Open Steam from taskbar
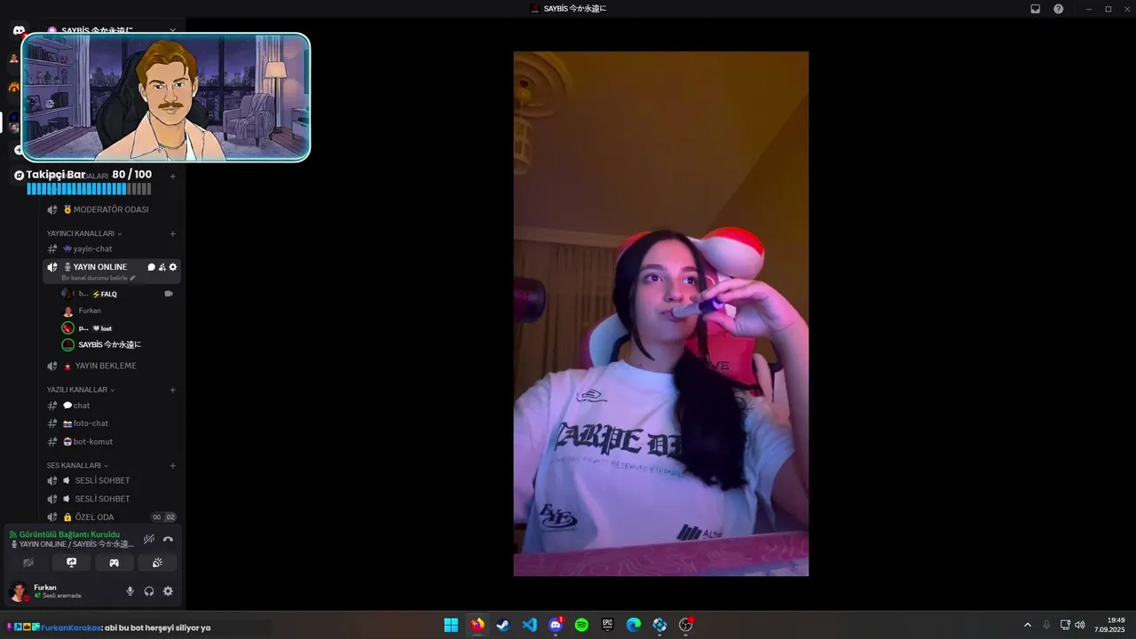 (x=503, y=625)
